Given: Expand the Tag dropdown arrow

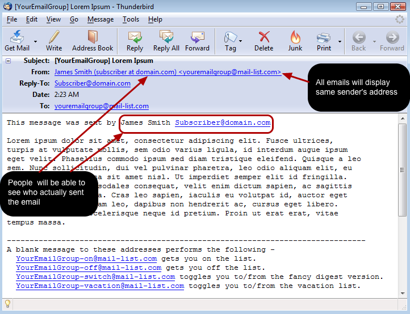Looking at the screenshot, I should click(x=241, y=41).
